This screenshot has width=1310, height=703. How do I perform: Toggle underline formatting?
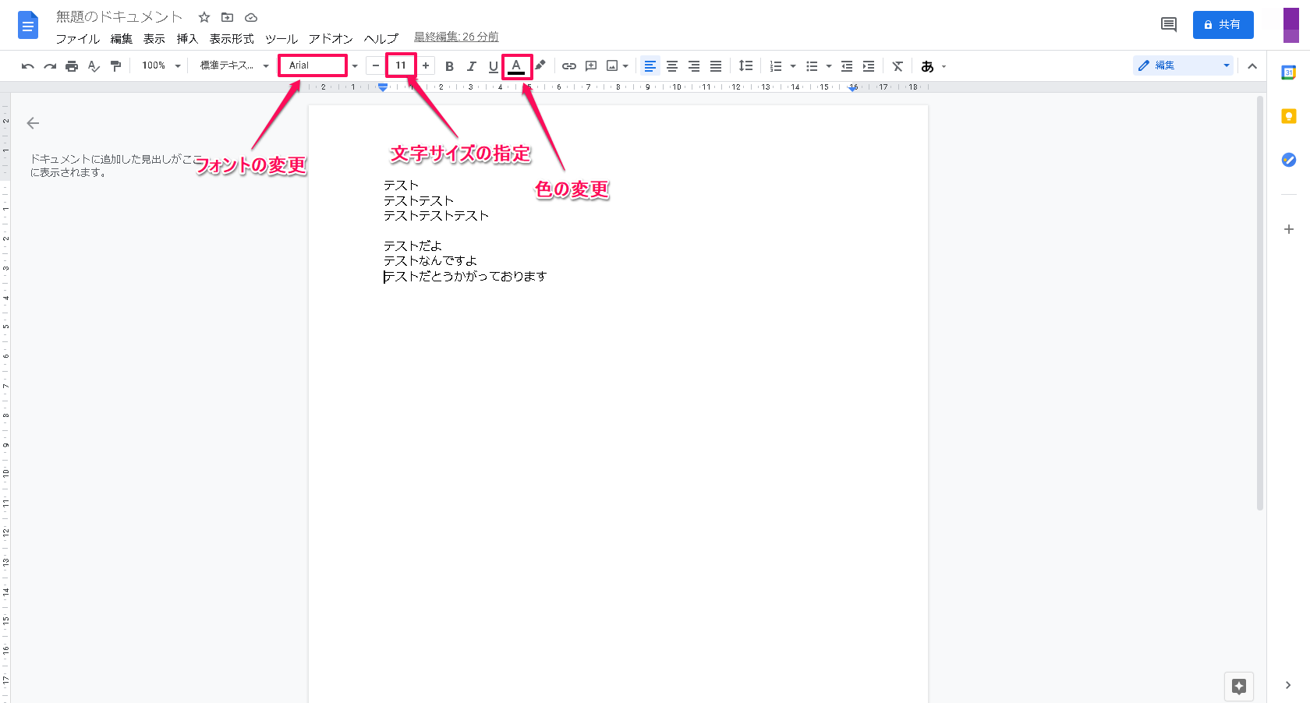[x=493, y=66]
